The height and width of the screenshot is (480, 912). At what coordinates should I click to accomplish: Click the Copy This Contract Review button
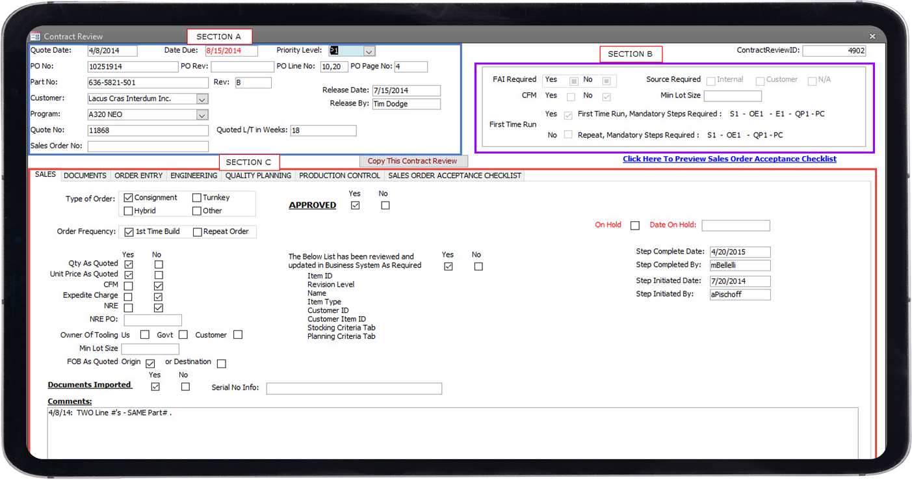(x=413, y=161)
